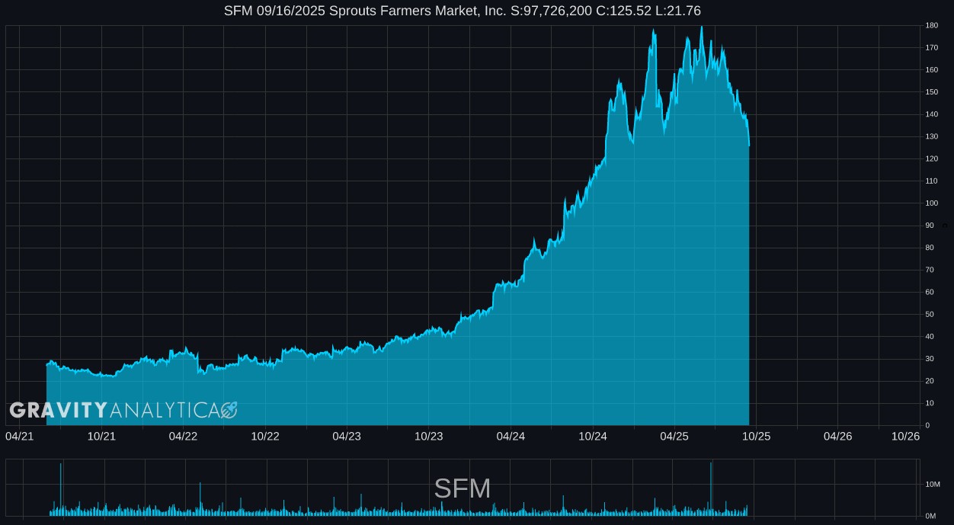Select the "10/25" date label on the time axis
Viewport: 954px width, 525px height.
click(x=757, y=436)
